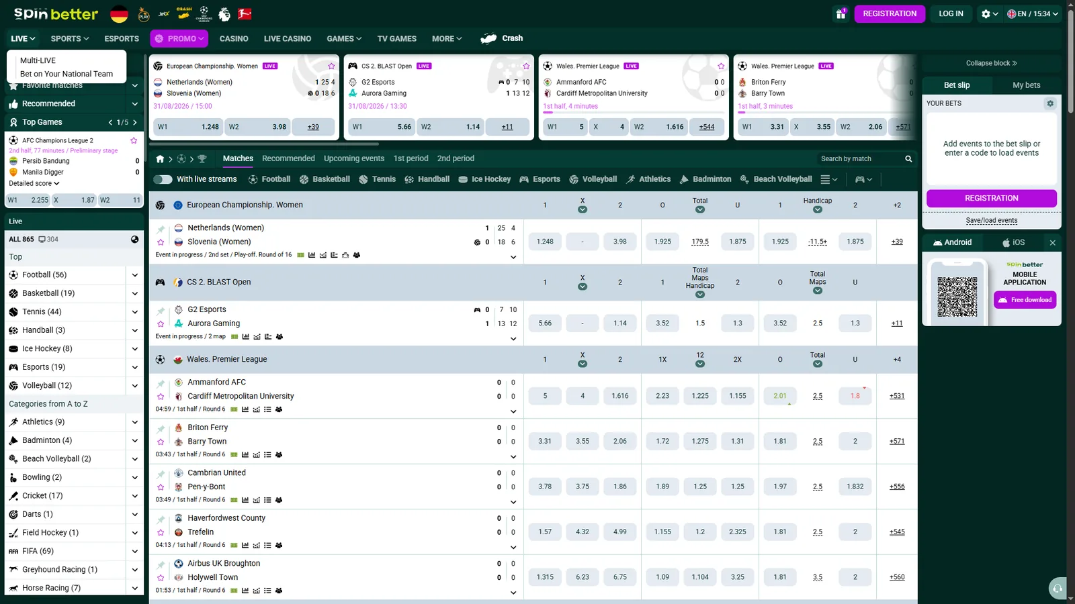
Task: Select odds 5.66 for G2 Esports
Action: pyautogui.click(x=545, y=323)
